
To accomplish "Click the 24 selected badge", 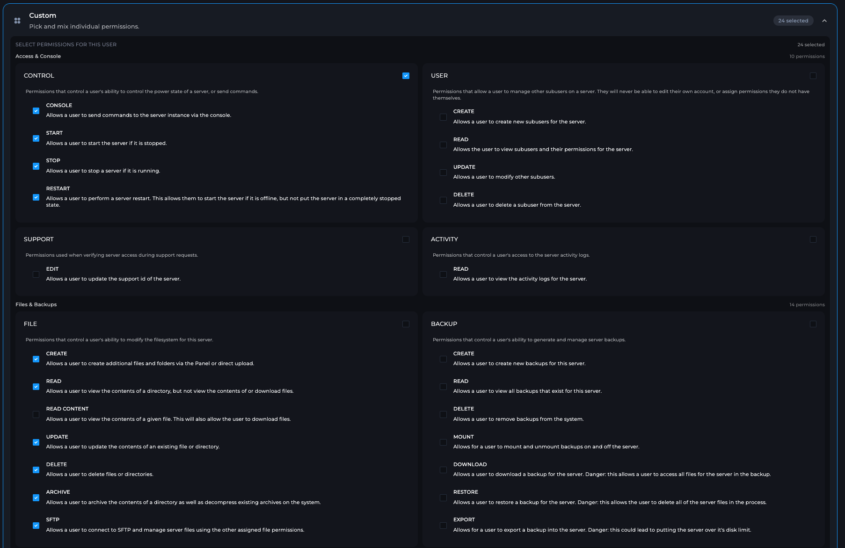I will pyautogui.click(x=793, y=21).
